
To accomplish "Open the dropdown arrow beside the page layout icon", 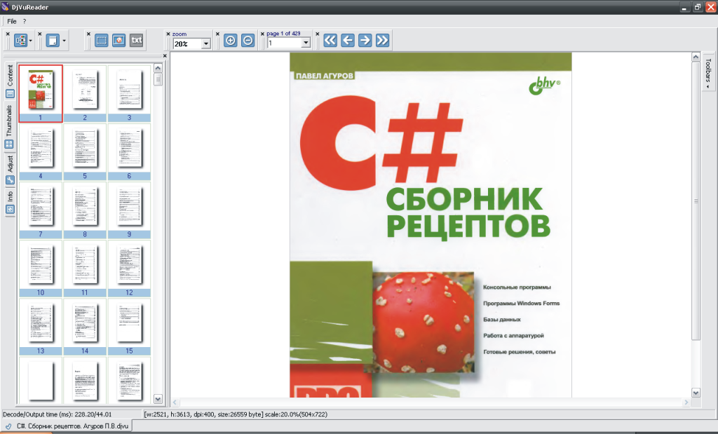I will tap(64, 41).
